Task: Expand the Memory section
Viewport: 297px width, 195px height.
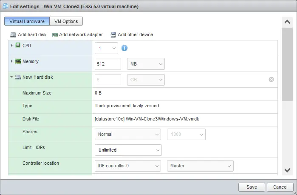Action: point(11,61)
